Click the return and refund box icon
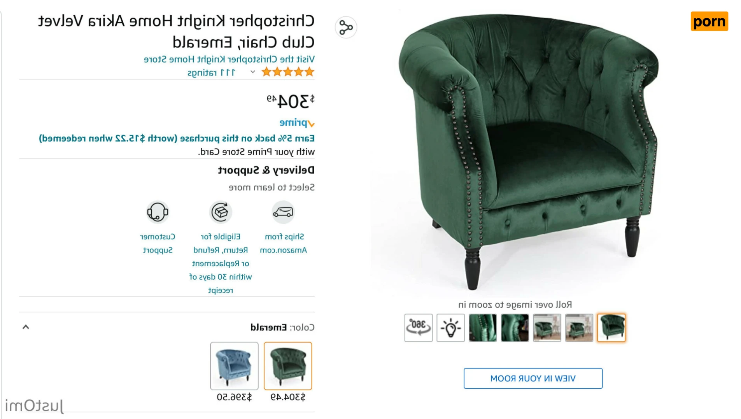The width and height of the screenshot is (741, 419). (x=221, y=212)
